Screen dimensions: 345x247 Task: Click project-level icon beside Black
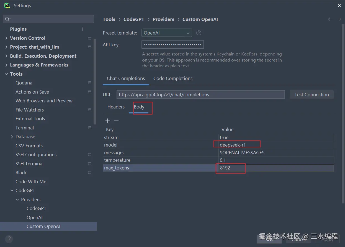coord(89,172)
